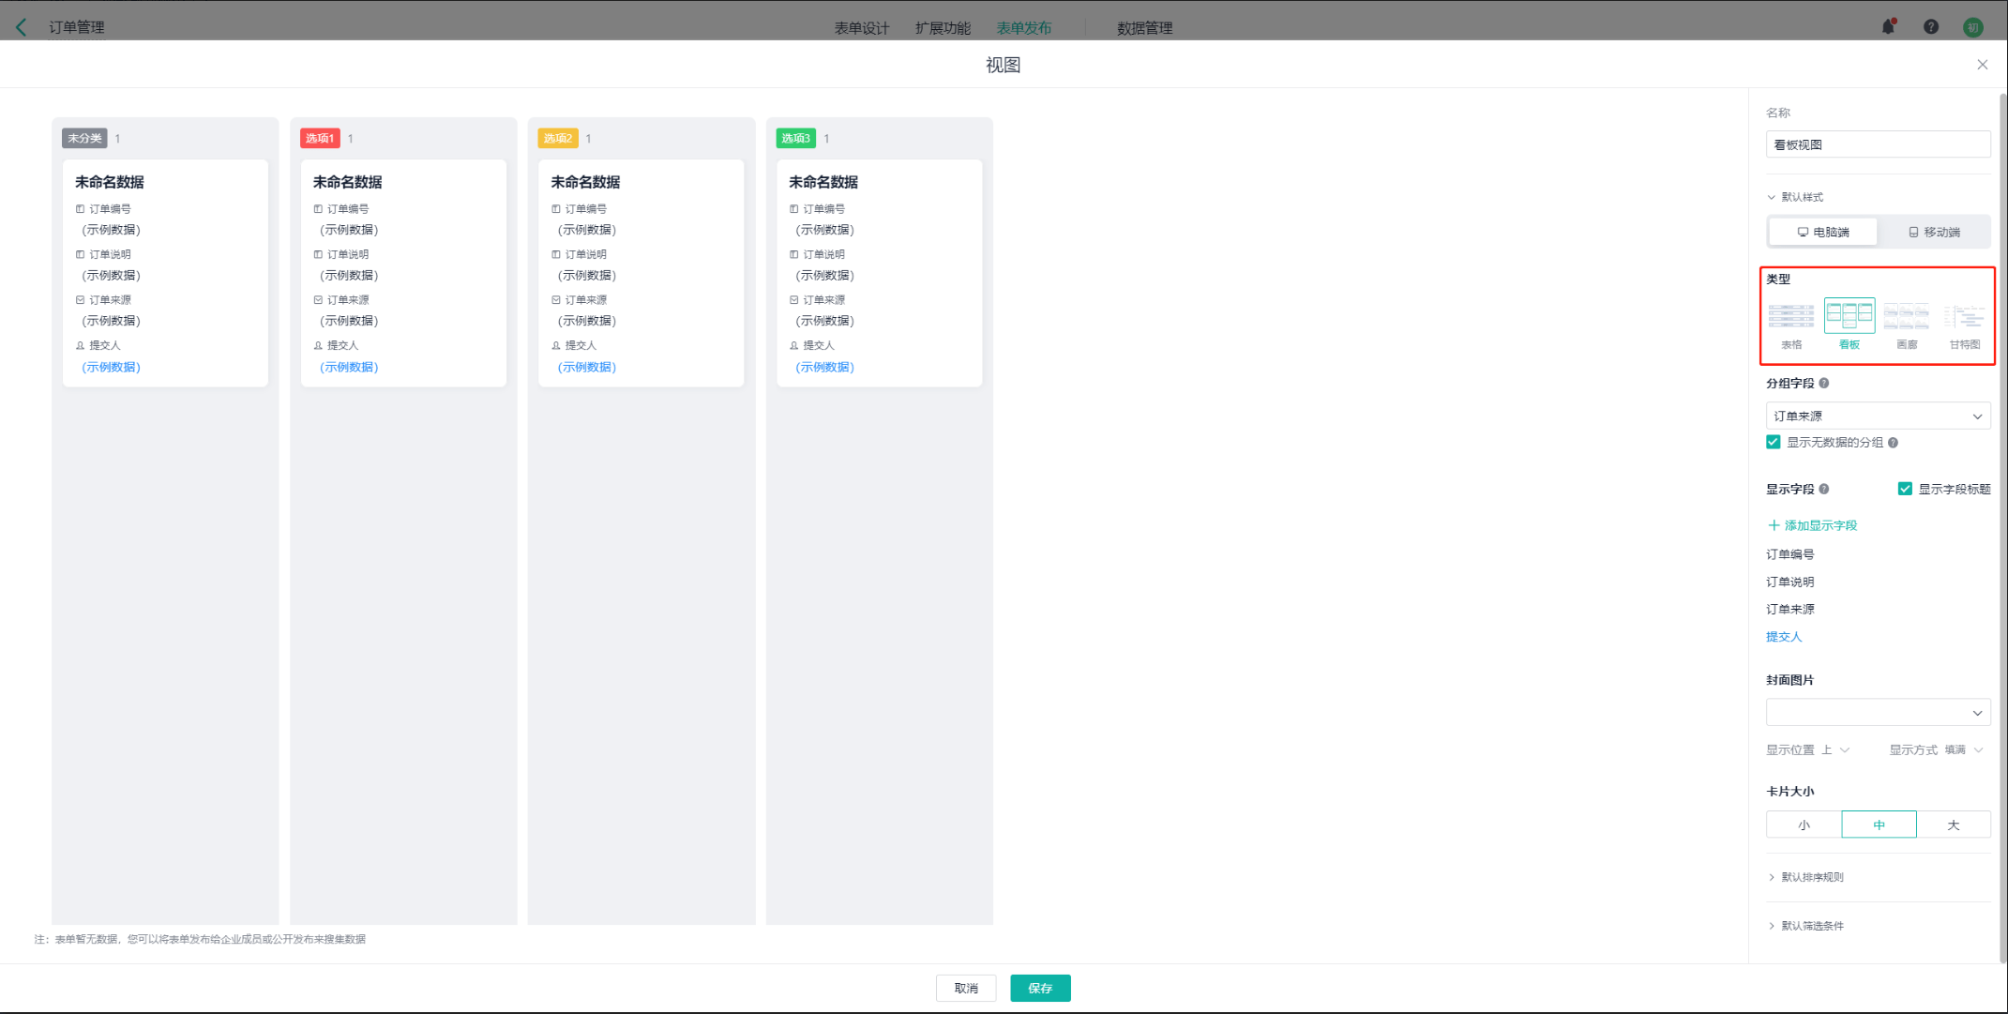Select the 看板 kanban view type icon
2008x1014 pixels.
click(1849, 317)
